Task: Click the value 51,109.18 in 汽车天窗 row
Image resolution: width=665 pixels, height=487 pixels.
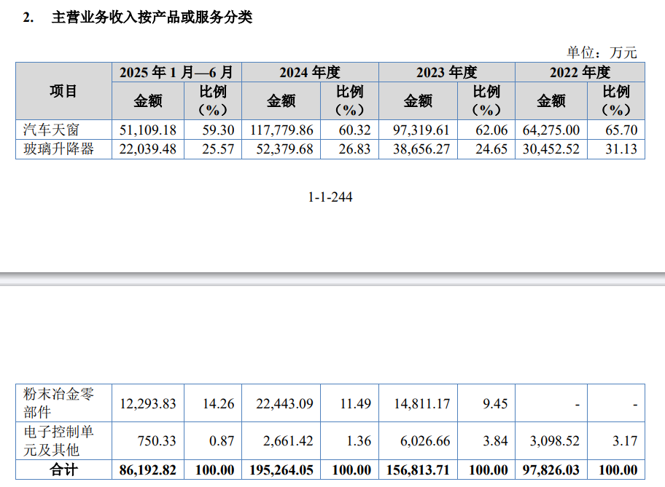Action: tap(147, 130)
